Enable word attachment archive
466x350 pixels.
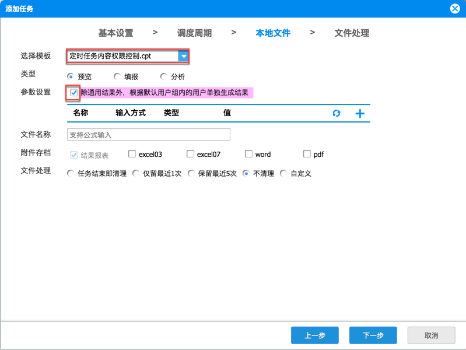click(x=248, y=154)
